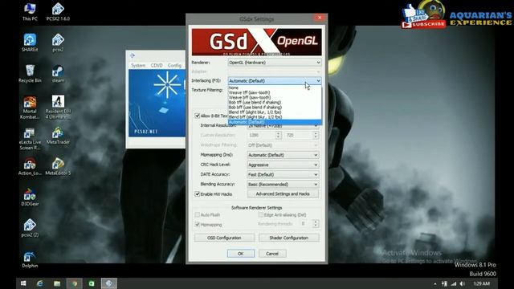Open Config menu in PCSX2 window
The image size is (514, 289).
tap(174, 66)
